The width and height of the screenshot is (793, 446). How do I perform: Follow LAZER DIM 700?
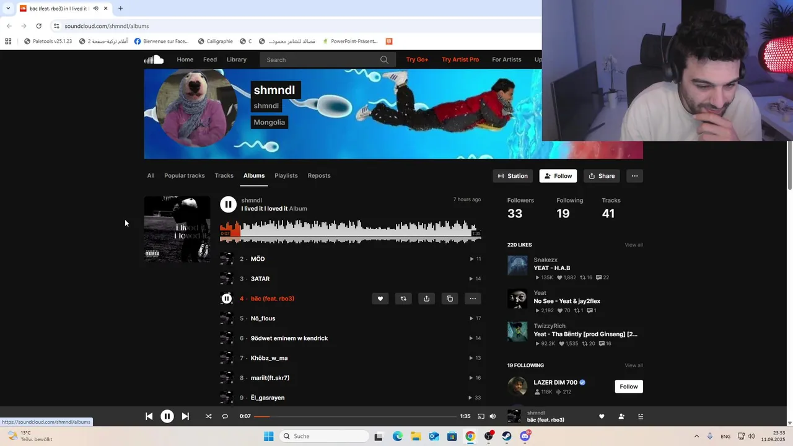coord(628,387)
